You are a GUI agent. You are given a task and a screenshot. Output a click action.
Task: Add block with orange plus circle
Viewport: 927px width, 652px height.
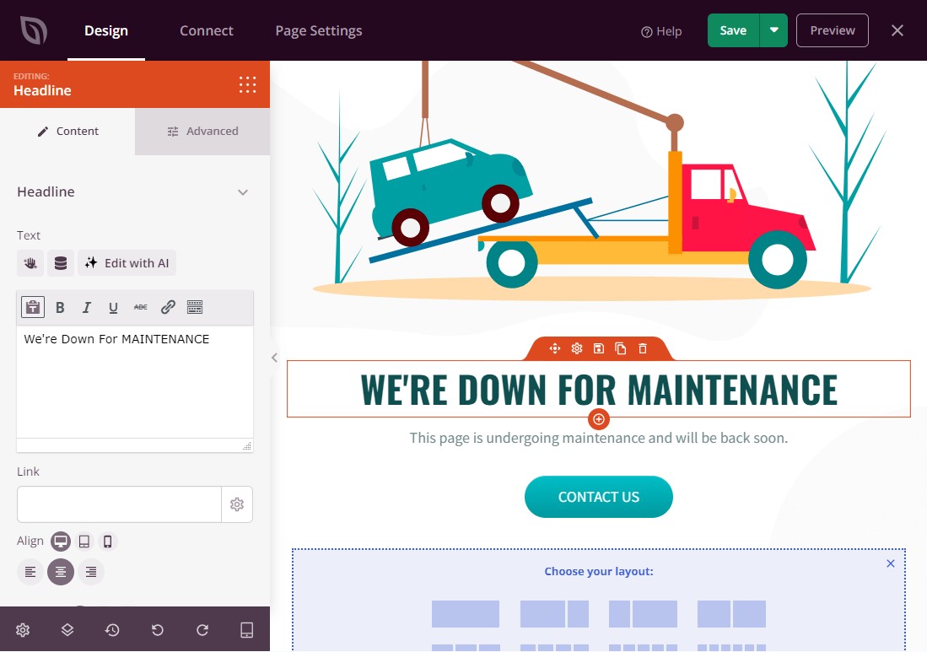click(x=599, y=419)
